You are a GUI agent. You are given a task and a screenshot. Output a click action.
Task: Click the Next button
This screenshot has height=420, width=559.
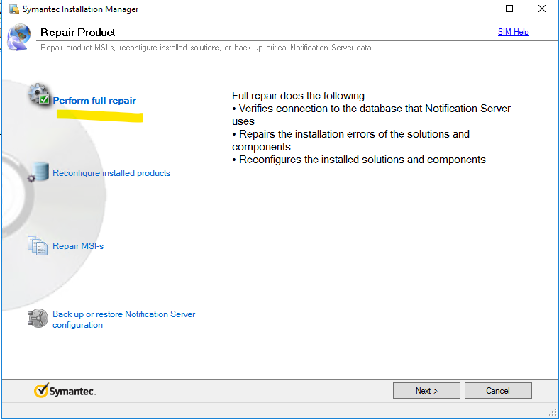coord(426,391)
